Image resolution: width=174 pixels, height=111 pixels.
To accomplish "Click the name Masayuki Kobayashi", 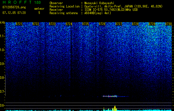I will click(x=99, y=3).
